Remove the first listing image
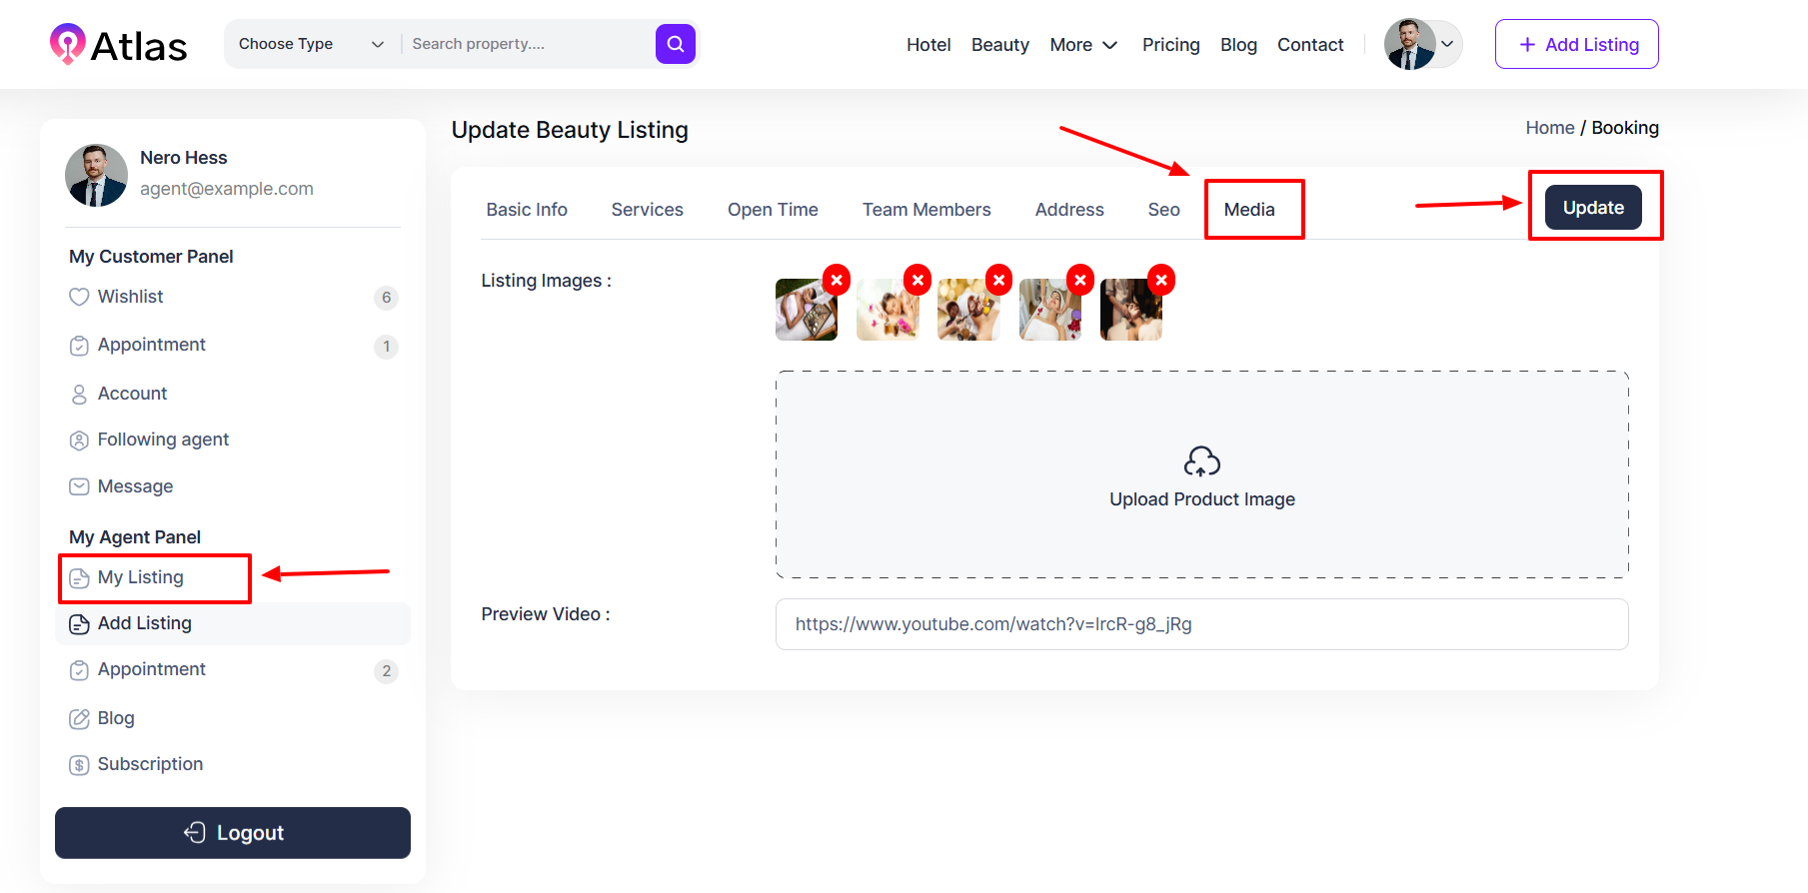Image resolution: width=1808 pixels, height=893 pixels. [x=837, y=281]
